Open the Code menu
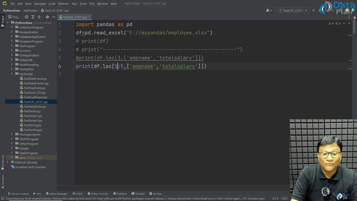 tap(52, 4)
